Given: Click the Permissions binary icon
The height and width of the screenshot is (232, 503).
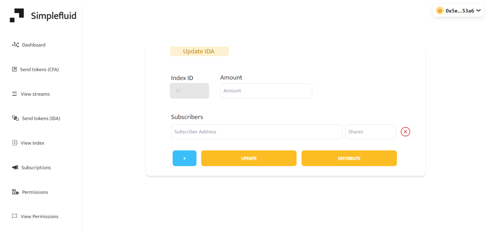Looking at the screenshot, I should click(x=15, y=192).
